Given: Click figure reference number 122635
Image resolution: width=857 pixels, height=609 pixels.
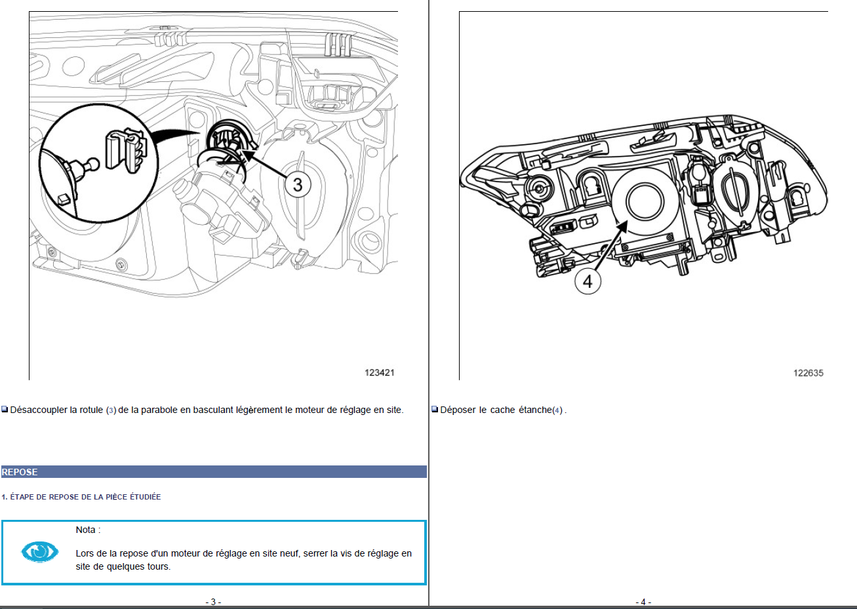Looking at the screenshot, I should point(808,373).
